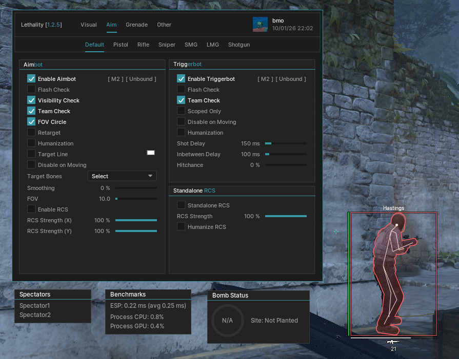Enable Scoped Only checkbox

pos(181,111)
